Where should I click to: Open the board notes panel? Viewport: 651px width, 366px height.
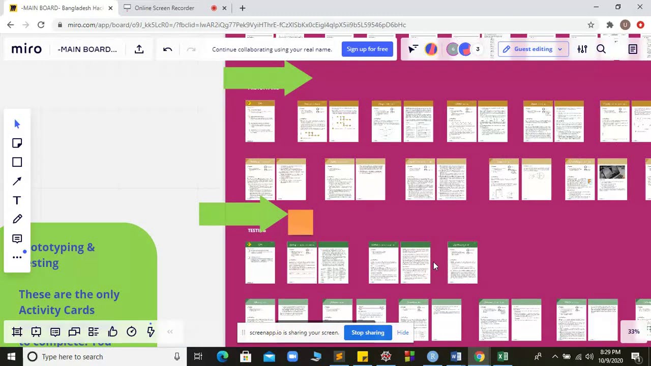[x=633, y=49]
